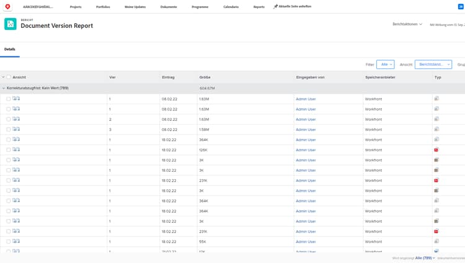Open the Filter dropdown showing Alle
465x263 pixels.
385,65
